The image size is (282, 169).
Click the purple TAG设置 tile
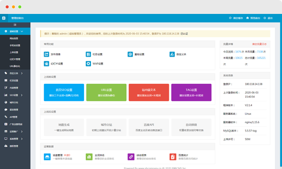[x=191, y=93]
